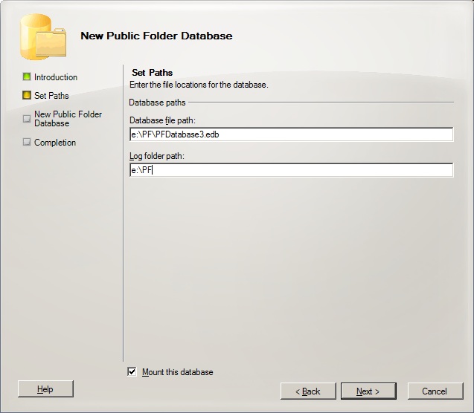Click the Database file path field

pyautogui.click(x=291, y=134)
